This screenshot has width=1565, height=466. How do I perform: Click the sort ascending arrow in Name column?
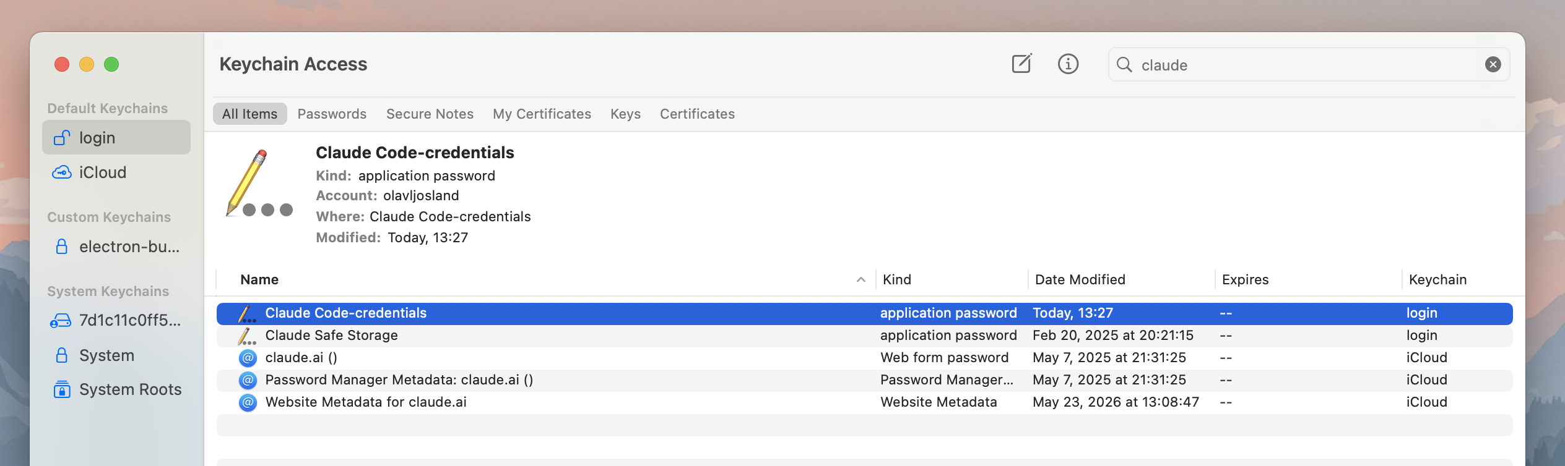[861, 279]
